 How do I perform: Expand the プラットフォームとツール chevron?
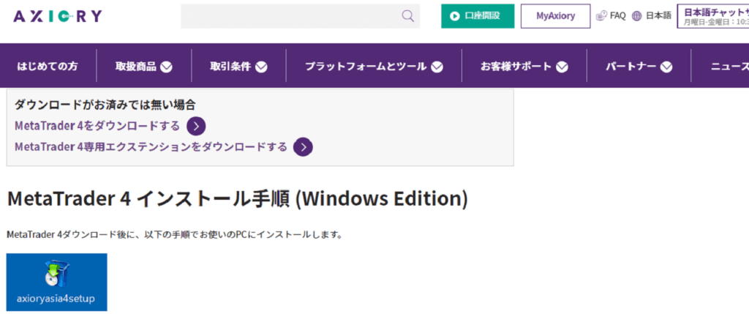coord(437,67)
